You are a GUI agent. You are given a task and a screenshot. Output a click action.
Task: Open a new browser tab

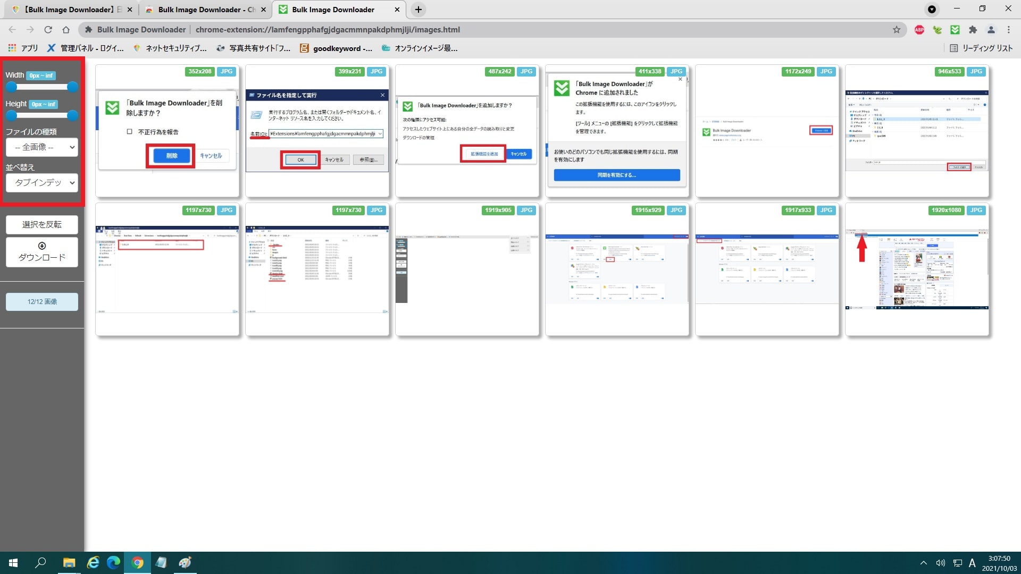coord(419,10)
